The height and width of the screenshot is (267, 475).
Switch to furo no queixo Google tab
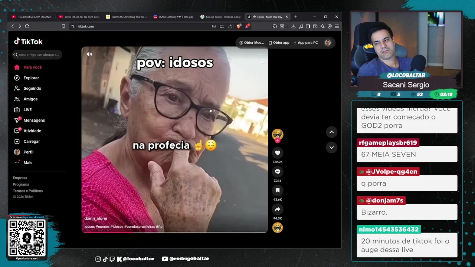[x=221, y=17]
